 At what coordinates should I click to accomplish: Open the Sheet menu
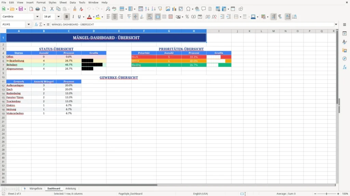[63, 2]
